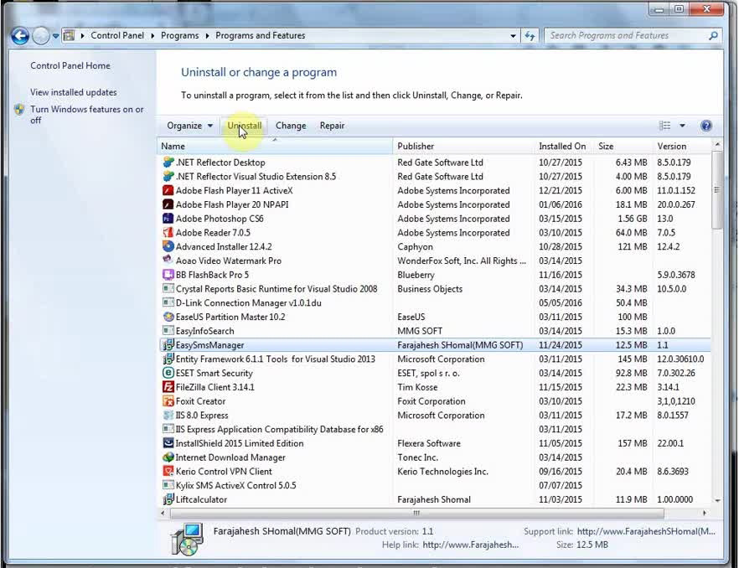Screen dimensions: 739x568
Task: Click Control Panel in breadcrumb
Action: coord(117,35)
